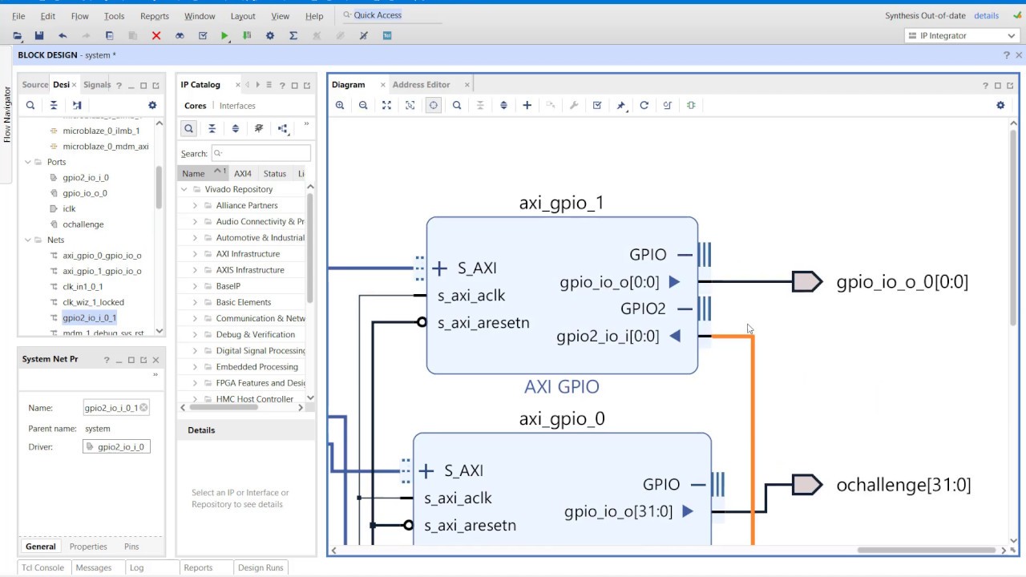Select the ochallenge port in tree

pyautogui.click(x=83, y=224)
